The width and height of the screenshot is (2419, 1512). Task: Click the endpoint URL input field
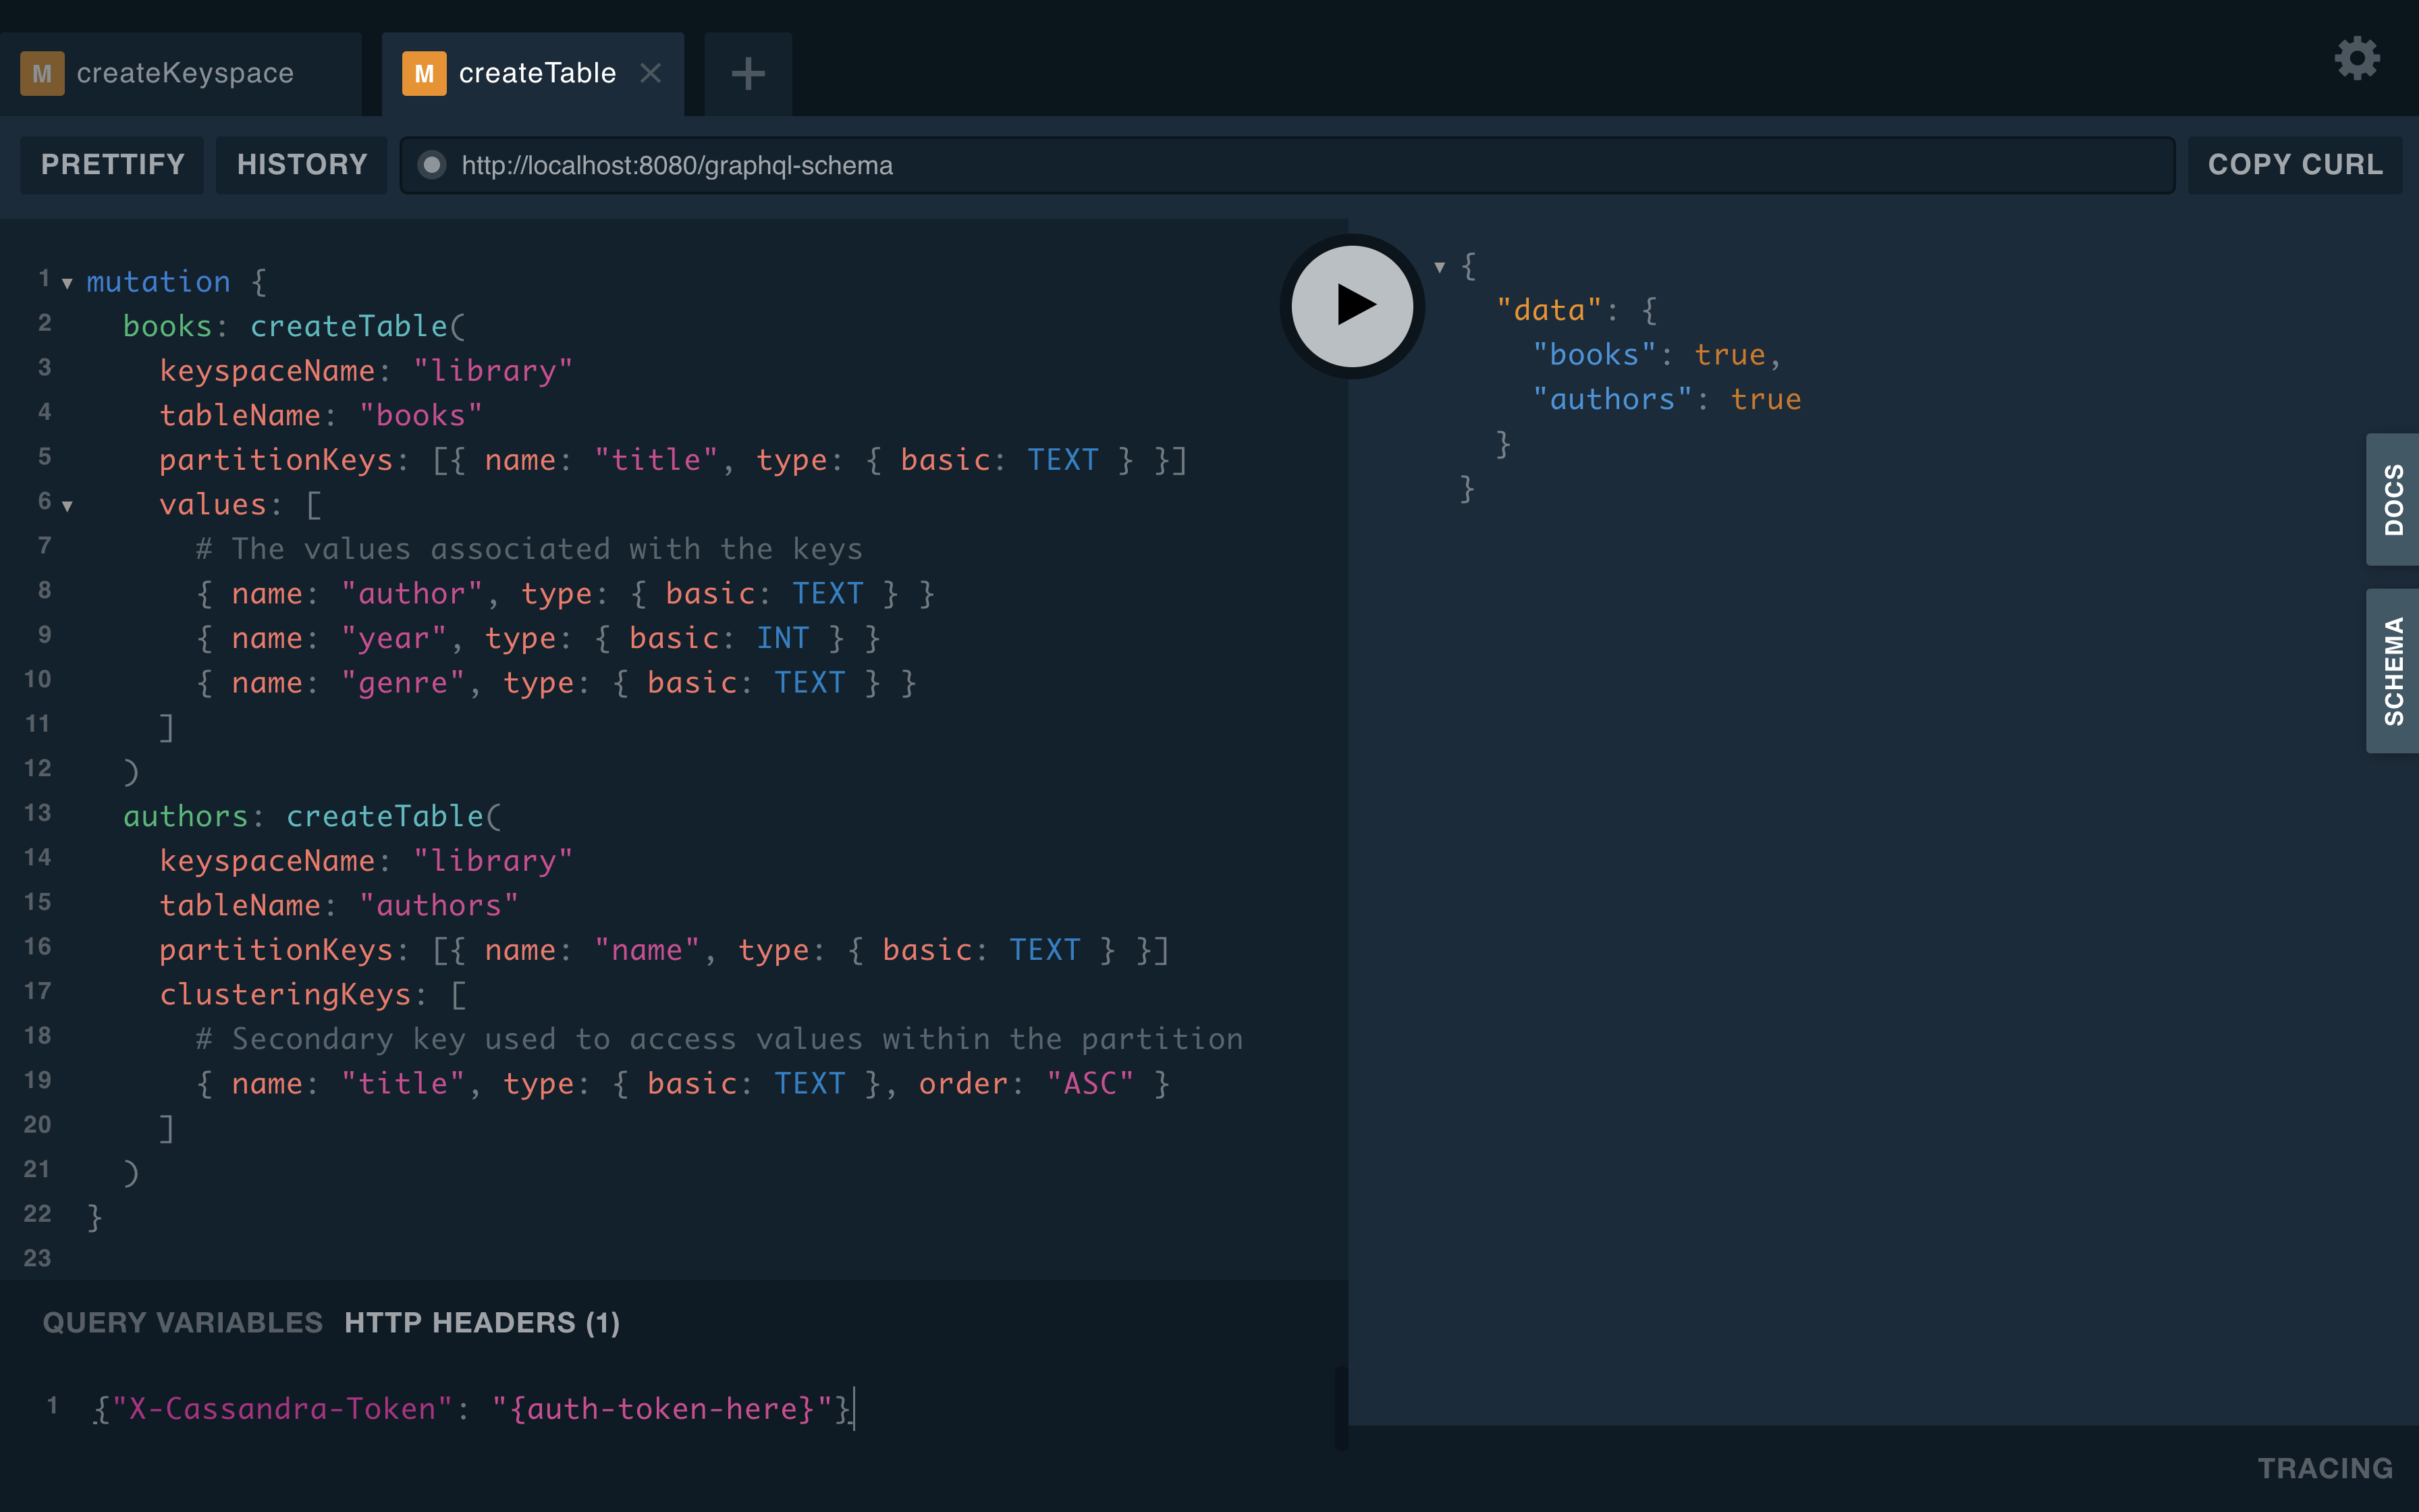(1299, 165)
